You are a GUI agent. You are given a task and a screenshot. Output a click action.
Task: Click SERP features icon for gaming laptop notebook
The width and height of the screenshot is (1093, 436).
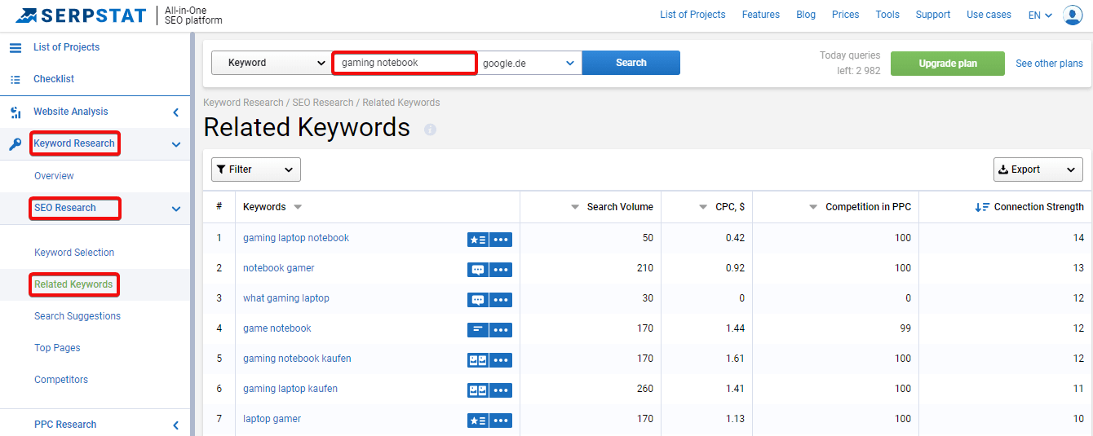(478, 240)
